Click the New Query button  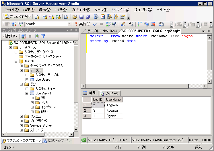click(x=18, y=17)
